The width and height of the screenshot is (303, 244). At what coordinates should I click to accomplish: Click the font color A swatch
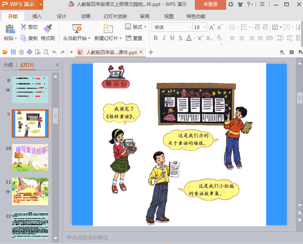[189, 38]
